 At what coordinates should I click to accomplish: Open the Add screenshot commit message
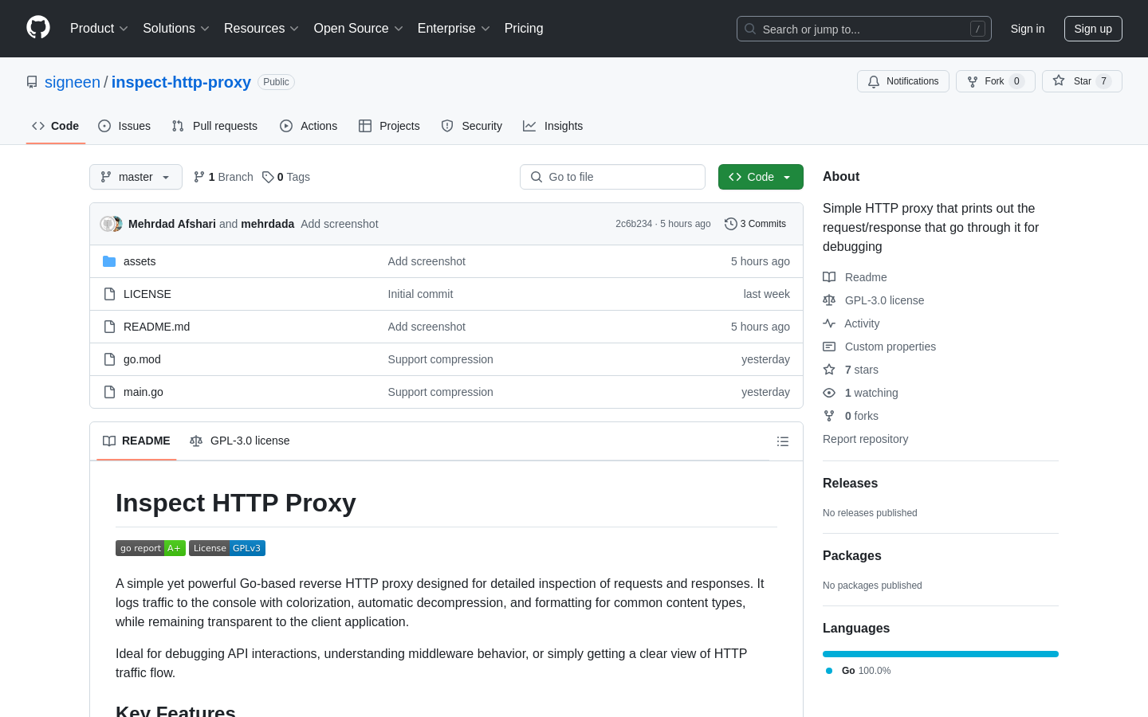point(340,224)
